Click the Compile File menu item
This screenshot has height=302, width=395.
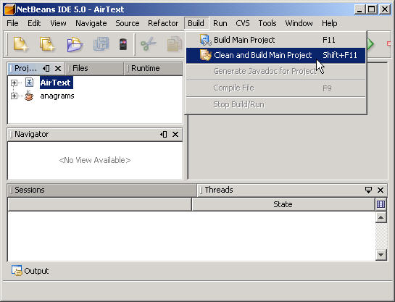pyautogui.click(x=276, y=88)
